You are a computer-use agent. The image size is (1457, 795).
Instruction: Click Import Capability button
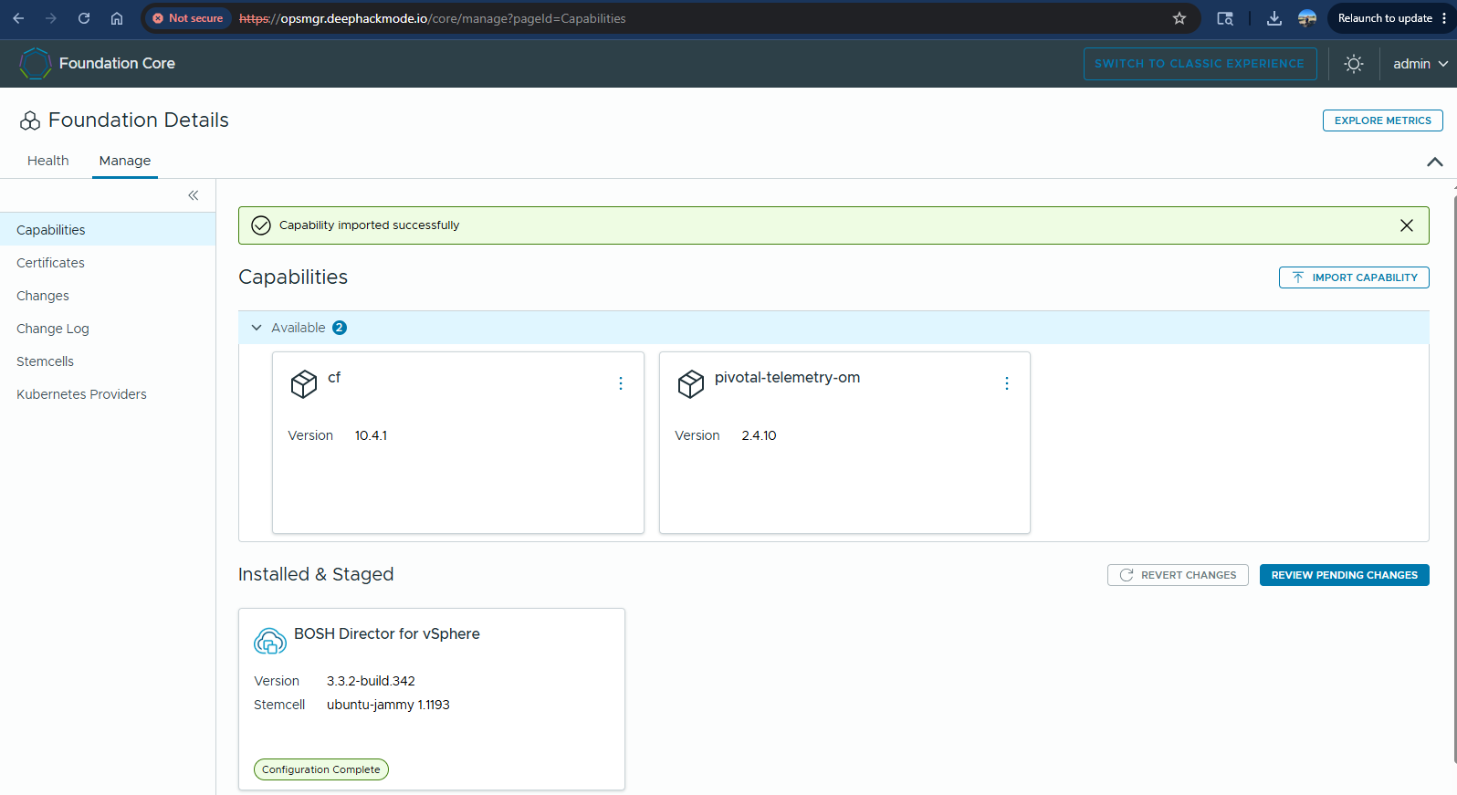tap(1354, 277)
